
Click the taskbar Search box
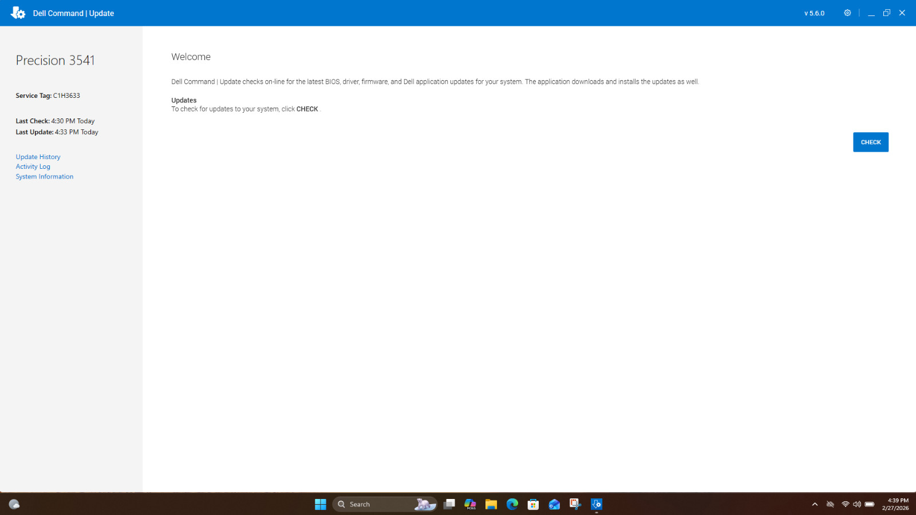(384, 504)
